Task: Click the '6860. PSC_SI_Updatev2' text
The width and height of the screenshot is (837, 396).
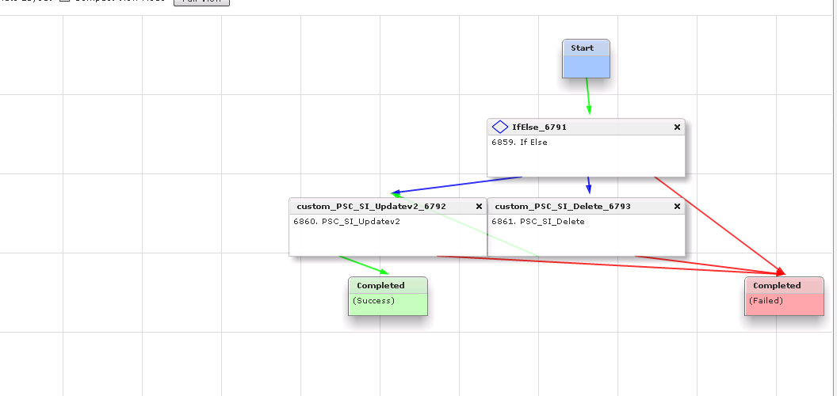Action: tap(346, 222)
